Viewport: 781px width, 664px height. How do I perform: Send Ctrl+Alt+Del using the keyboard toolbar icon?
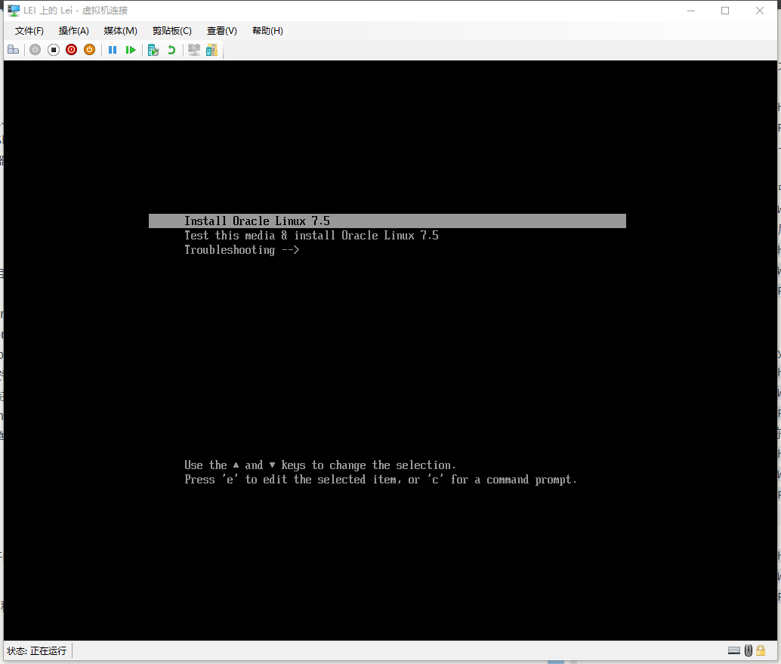14,50
